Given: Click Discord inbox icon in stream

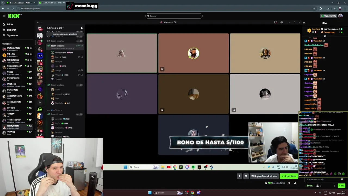Looking at the screenshot, I should click(275, 22).
